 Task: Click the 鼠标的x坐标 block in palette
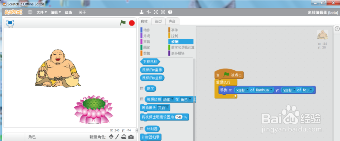point(152,70)
